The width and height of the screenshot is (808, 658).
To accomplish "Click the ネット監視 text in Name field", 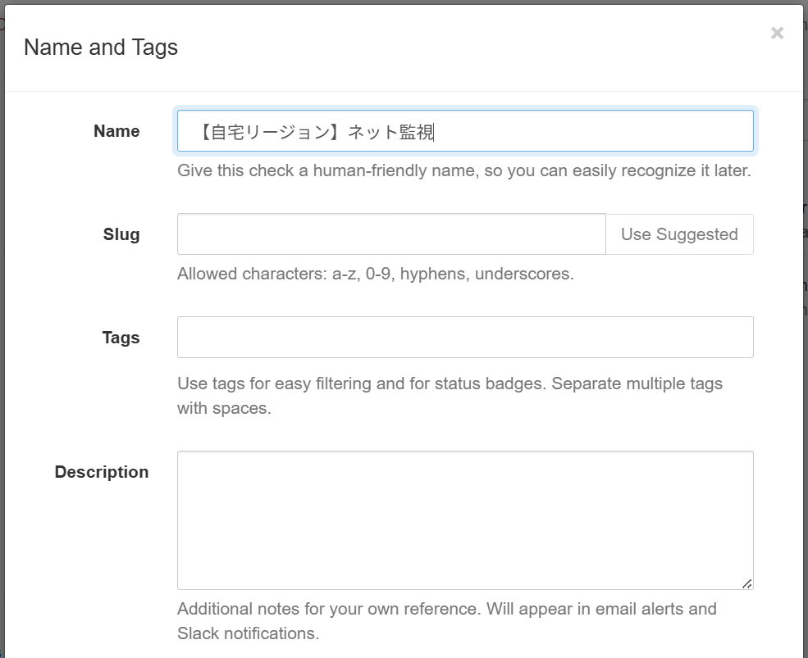I will click(390, 132).
